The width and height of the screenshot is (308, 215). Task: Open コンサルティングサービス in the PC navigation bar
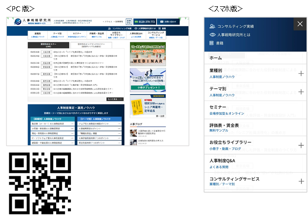tap(156, 35)
